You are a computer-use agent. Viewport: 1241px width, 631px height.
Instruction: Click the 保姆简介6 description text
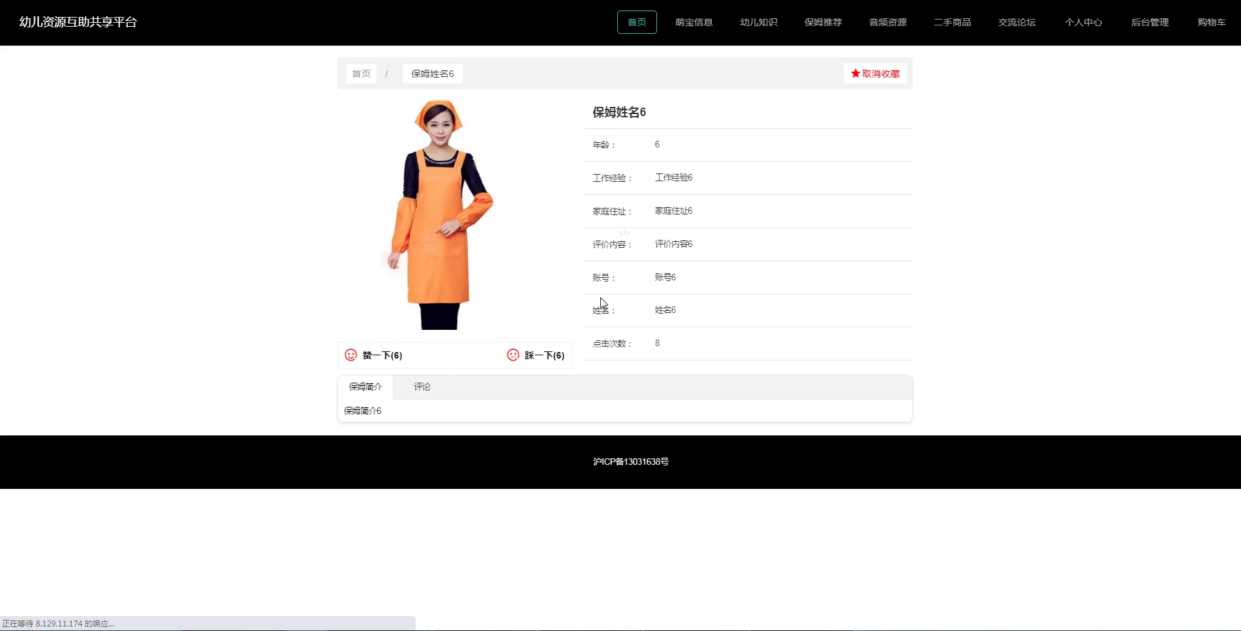pyautogui.click(x=363, y=411)
